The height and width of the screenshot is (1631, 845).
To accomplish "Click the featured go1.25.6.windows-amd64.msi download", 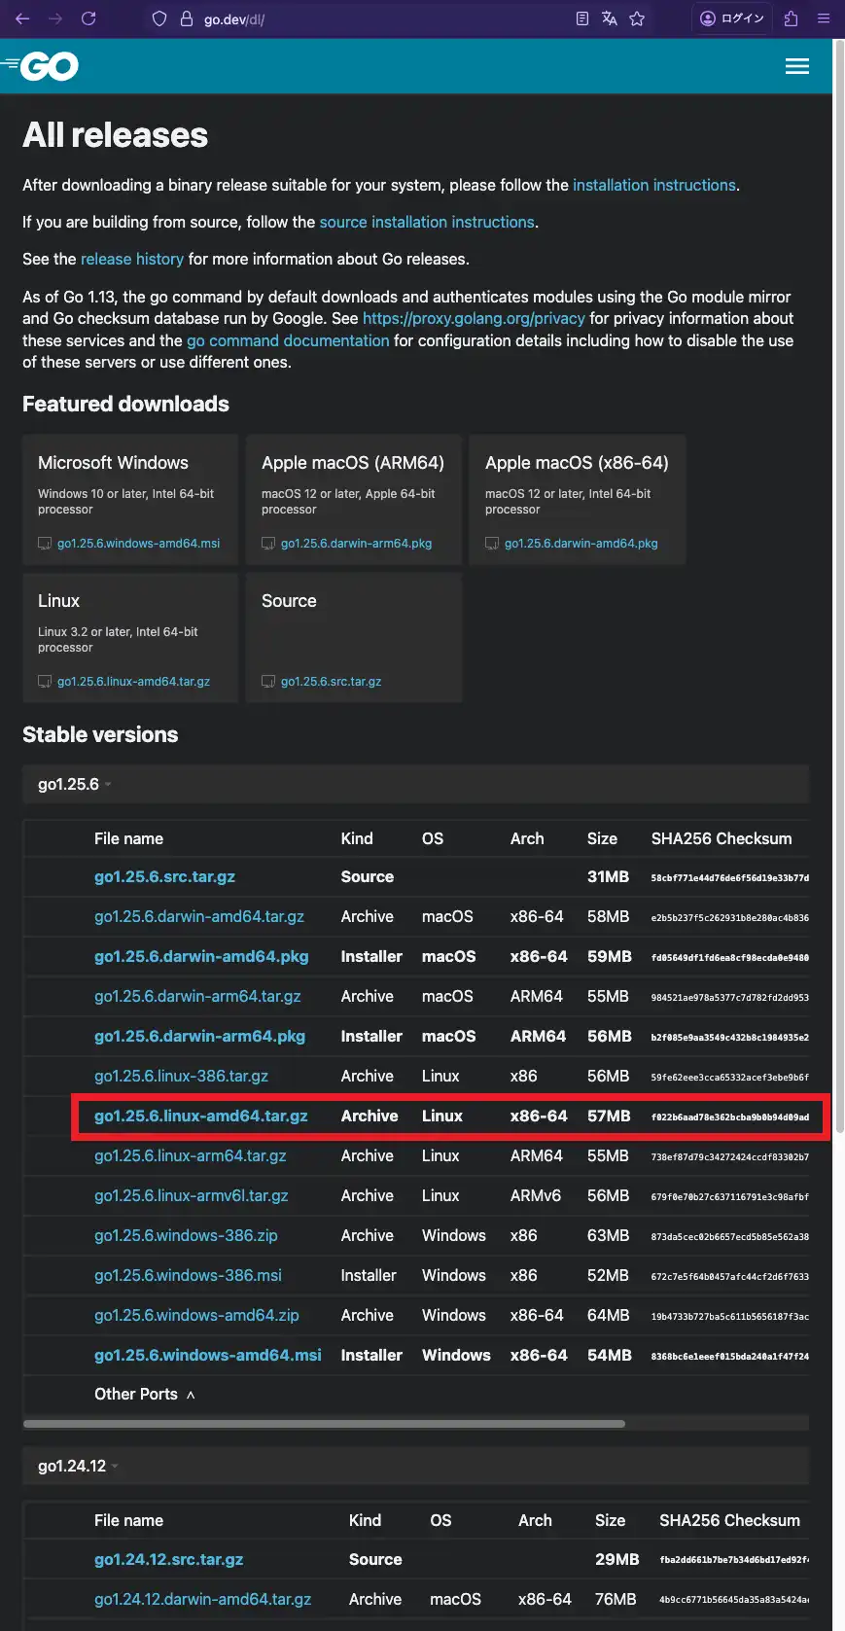I will tap(138, 544).
